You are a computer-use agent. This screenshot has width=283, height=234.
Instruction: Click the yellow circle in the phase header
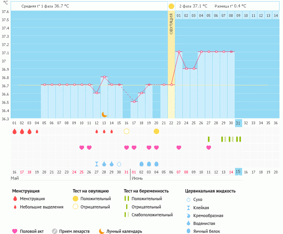tap(171, 6)
